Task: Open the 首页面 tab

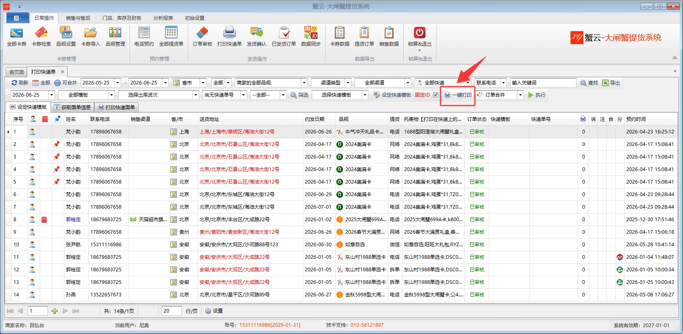Action: [x=17, y=72]
